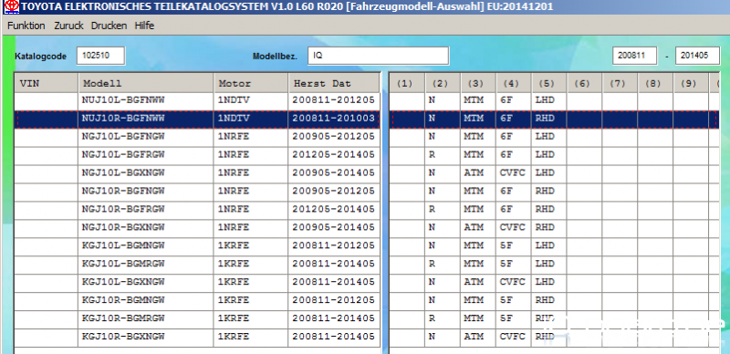Select model row NGJ10L-BGFRGW
The height and width of the screenshot is (354, 730).
[x=197, y=155]
